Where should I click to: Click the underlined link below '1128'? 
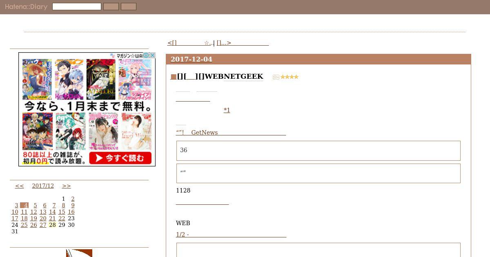202,202
